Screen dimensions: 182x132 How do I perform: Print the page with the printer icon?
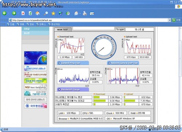(85, 13)
